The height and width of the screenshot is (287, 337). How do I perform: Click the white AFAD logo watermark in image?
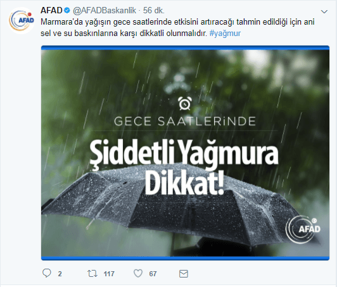[x=303, y=229]
